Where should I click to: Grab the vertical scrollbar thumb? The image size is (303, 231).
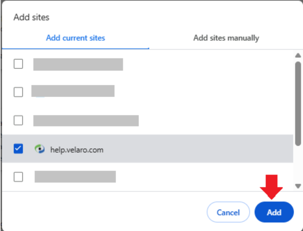coord(298,104)
